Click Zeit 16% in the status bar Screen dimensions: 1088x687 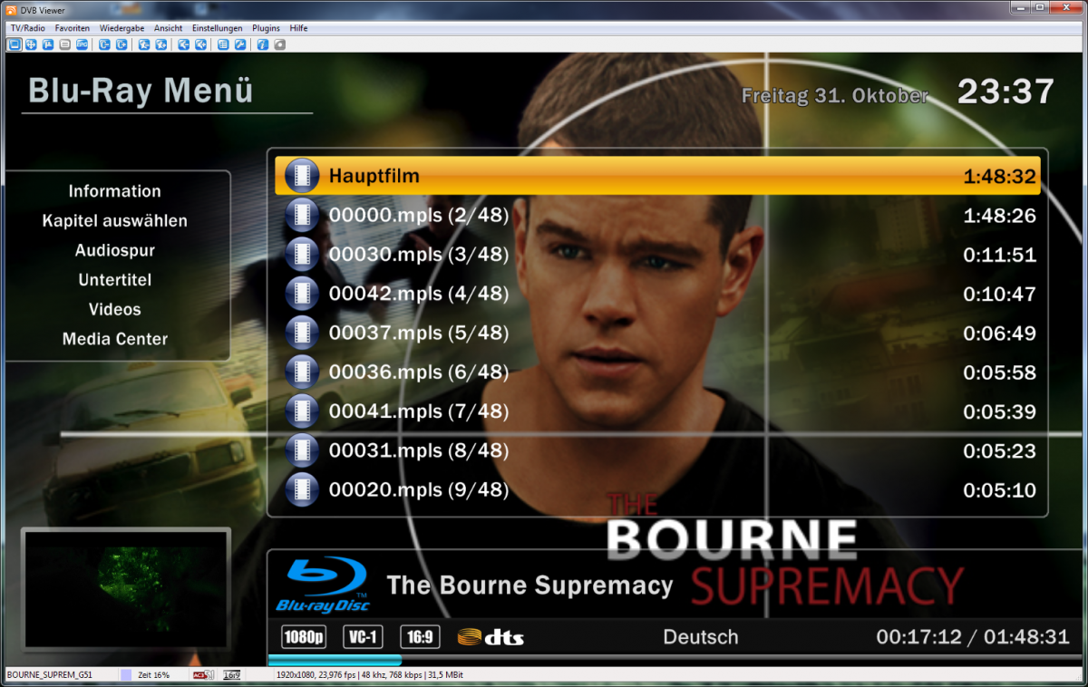coord(153,675)
